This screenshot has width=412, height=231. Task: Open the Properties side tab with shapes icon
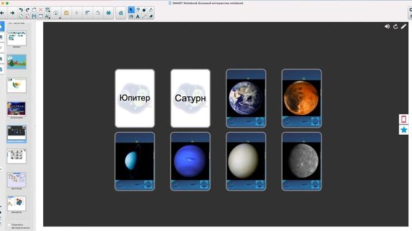click(x=1, y=58)
